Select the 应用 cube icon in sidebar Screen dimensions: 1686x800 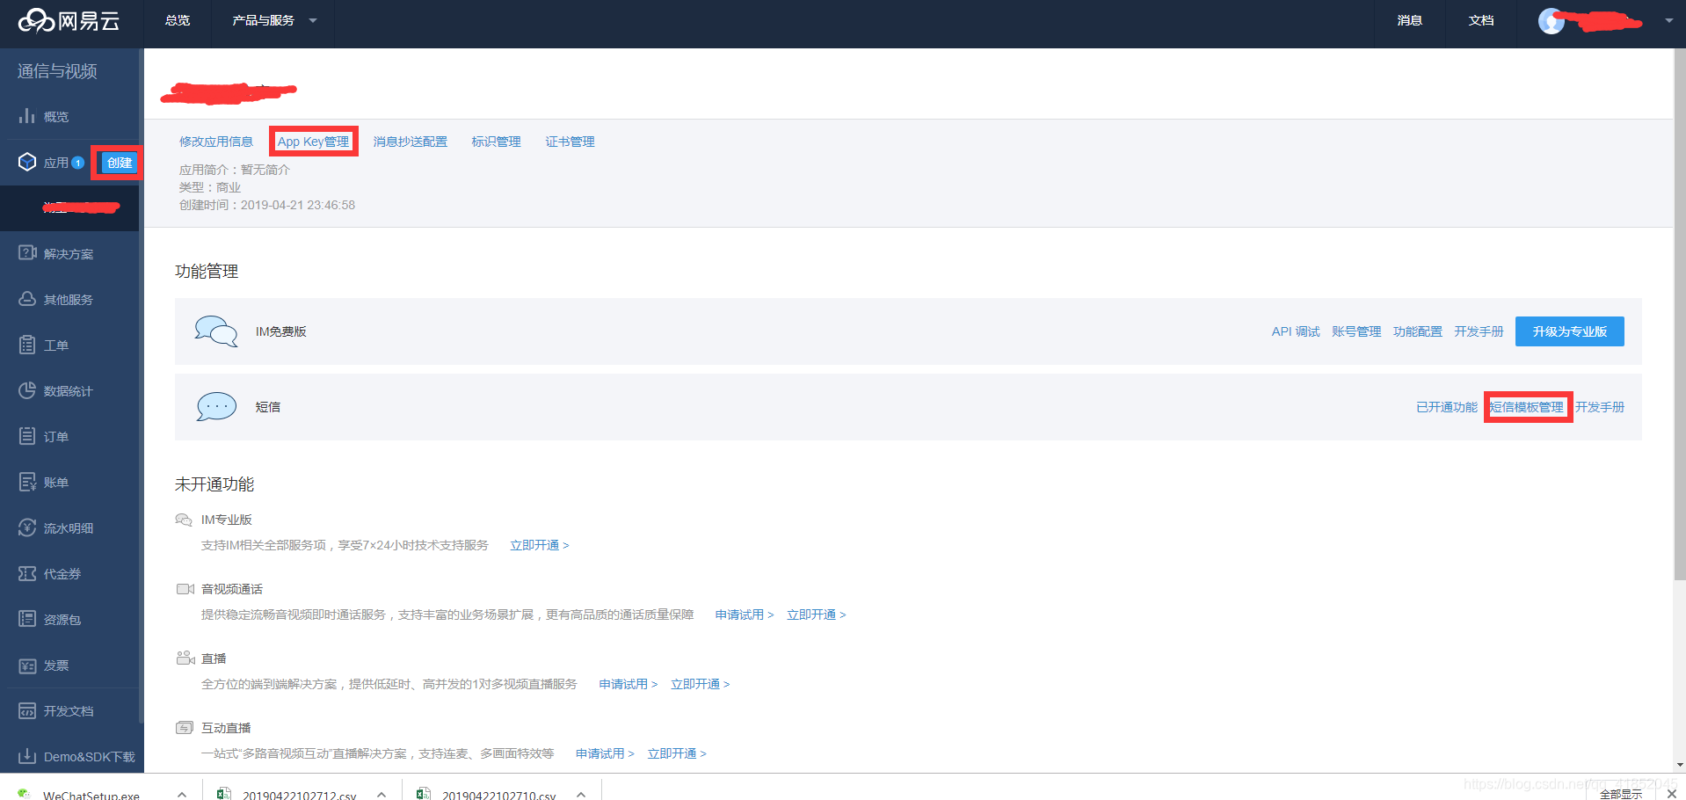(x=27, y=162)
